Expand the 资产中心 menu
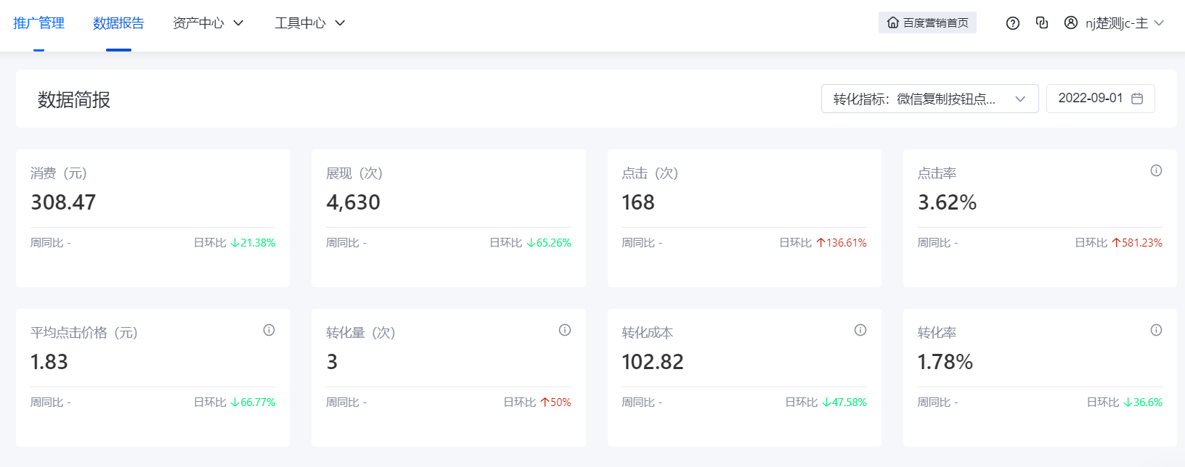The height and width of the screenshot is (467, 1185). coord(208,23)
